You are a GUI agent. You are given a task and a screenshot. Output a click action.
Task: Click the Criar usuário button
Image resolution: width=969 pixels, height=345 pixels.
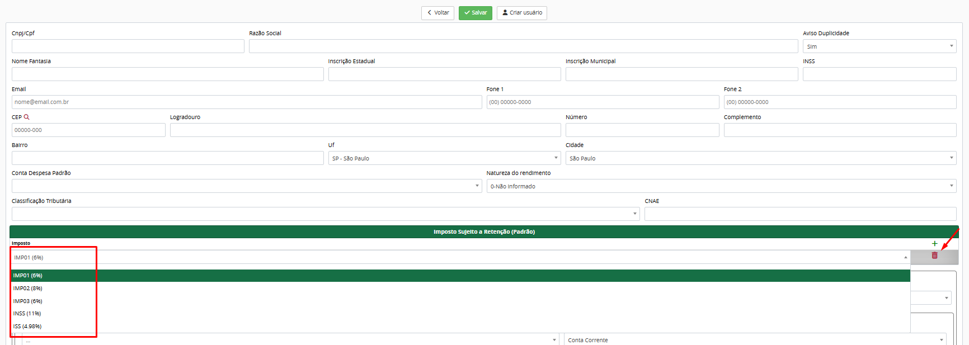(521, 13)
